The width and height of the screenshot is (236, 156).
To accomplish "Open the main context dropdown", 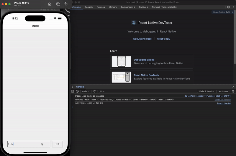I will (86, 91).
